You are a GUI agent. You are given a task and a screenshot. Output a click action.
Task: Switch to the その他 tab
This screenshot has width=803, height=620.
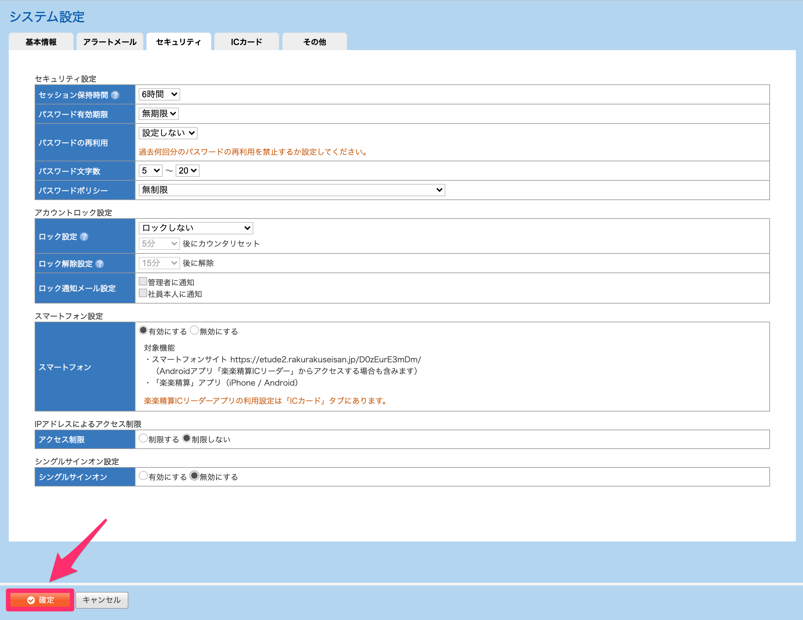[314, 42]
